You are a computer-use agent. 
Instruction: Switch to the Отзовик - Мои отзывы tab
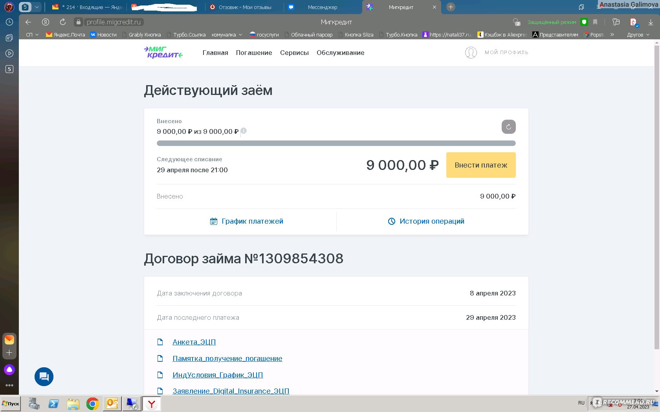click(245, 7)
